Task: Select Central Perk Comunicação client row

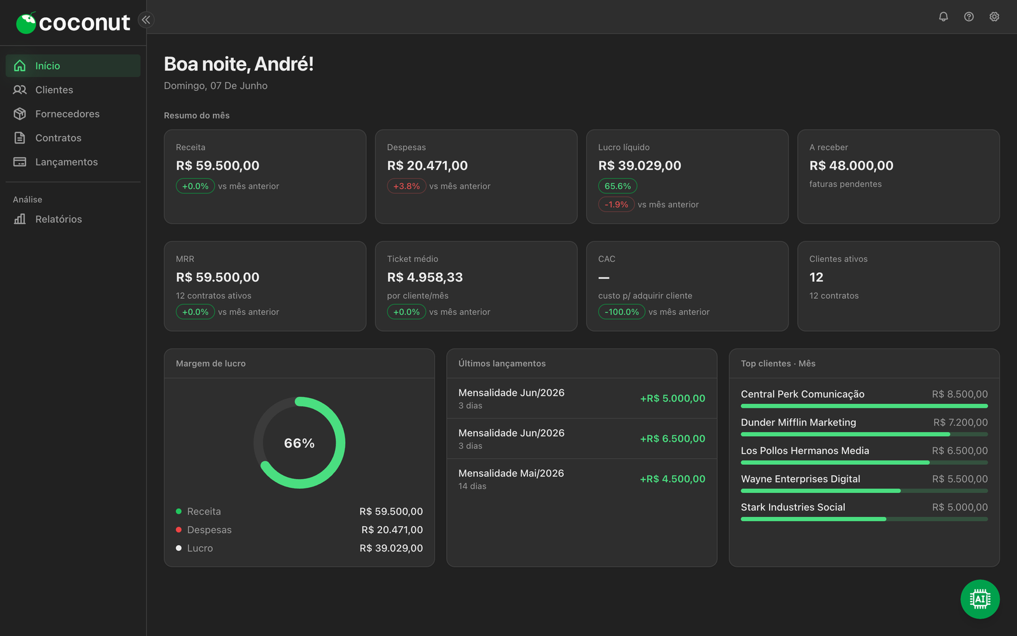Action: [864, 397]
